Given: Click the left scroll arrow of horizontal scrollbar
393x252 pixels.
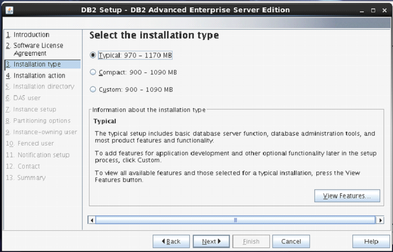Looking at the screenshot, I should (91, 220).
